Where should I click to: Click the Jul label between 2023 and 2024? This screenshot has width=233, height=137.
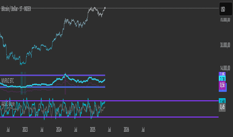coord(42,130)
